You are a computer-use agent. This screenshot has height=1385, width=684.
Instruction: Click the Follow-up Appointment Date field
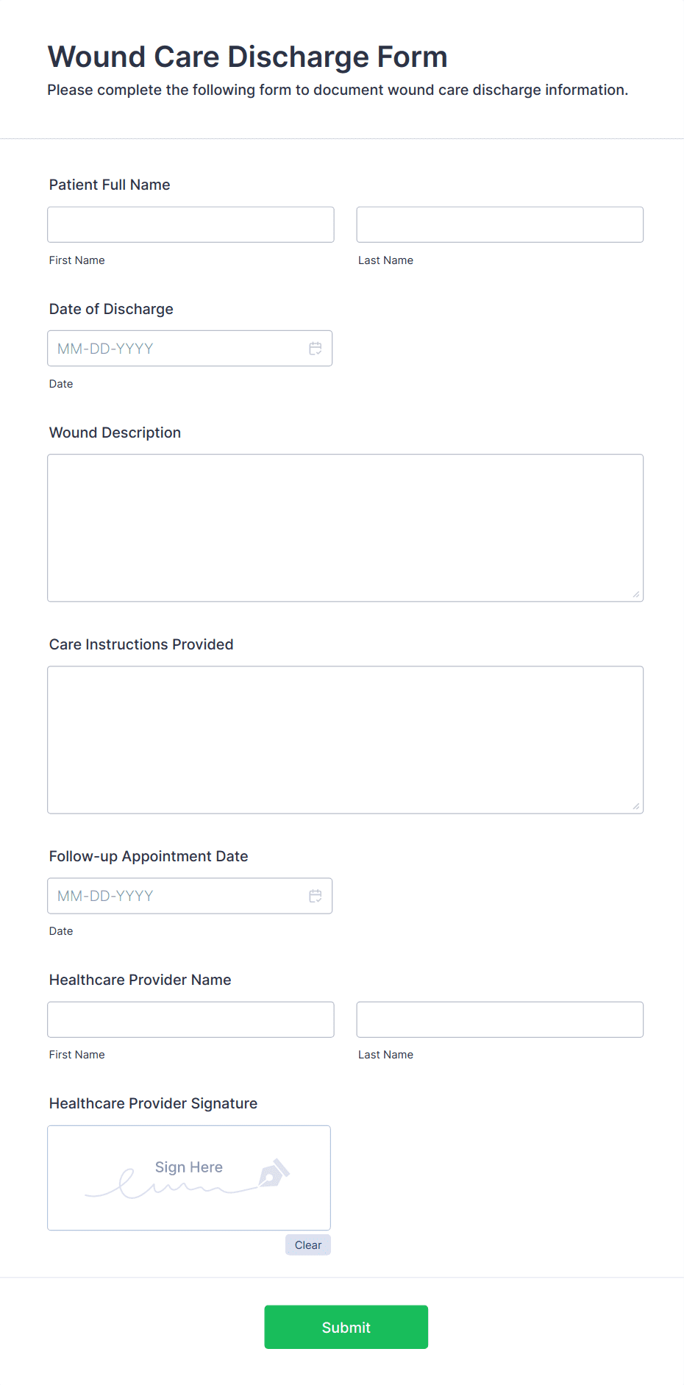177,896
